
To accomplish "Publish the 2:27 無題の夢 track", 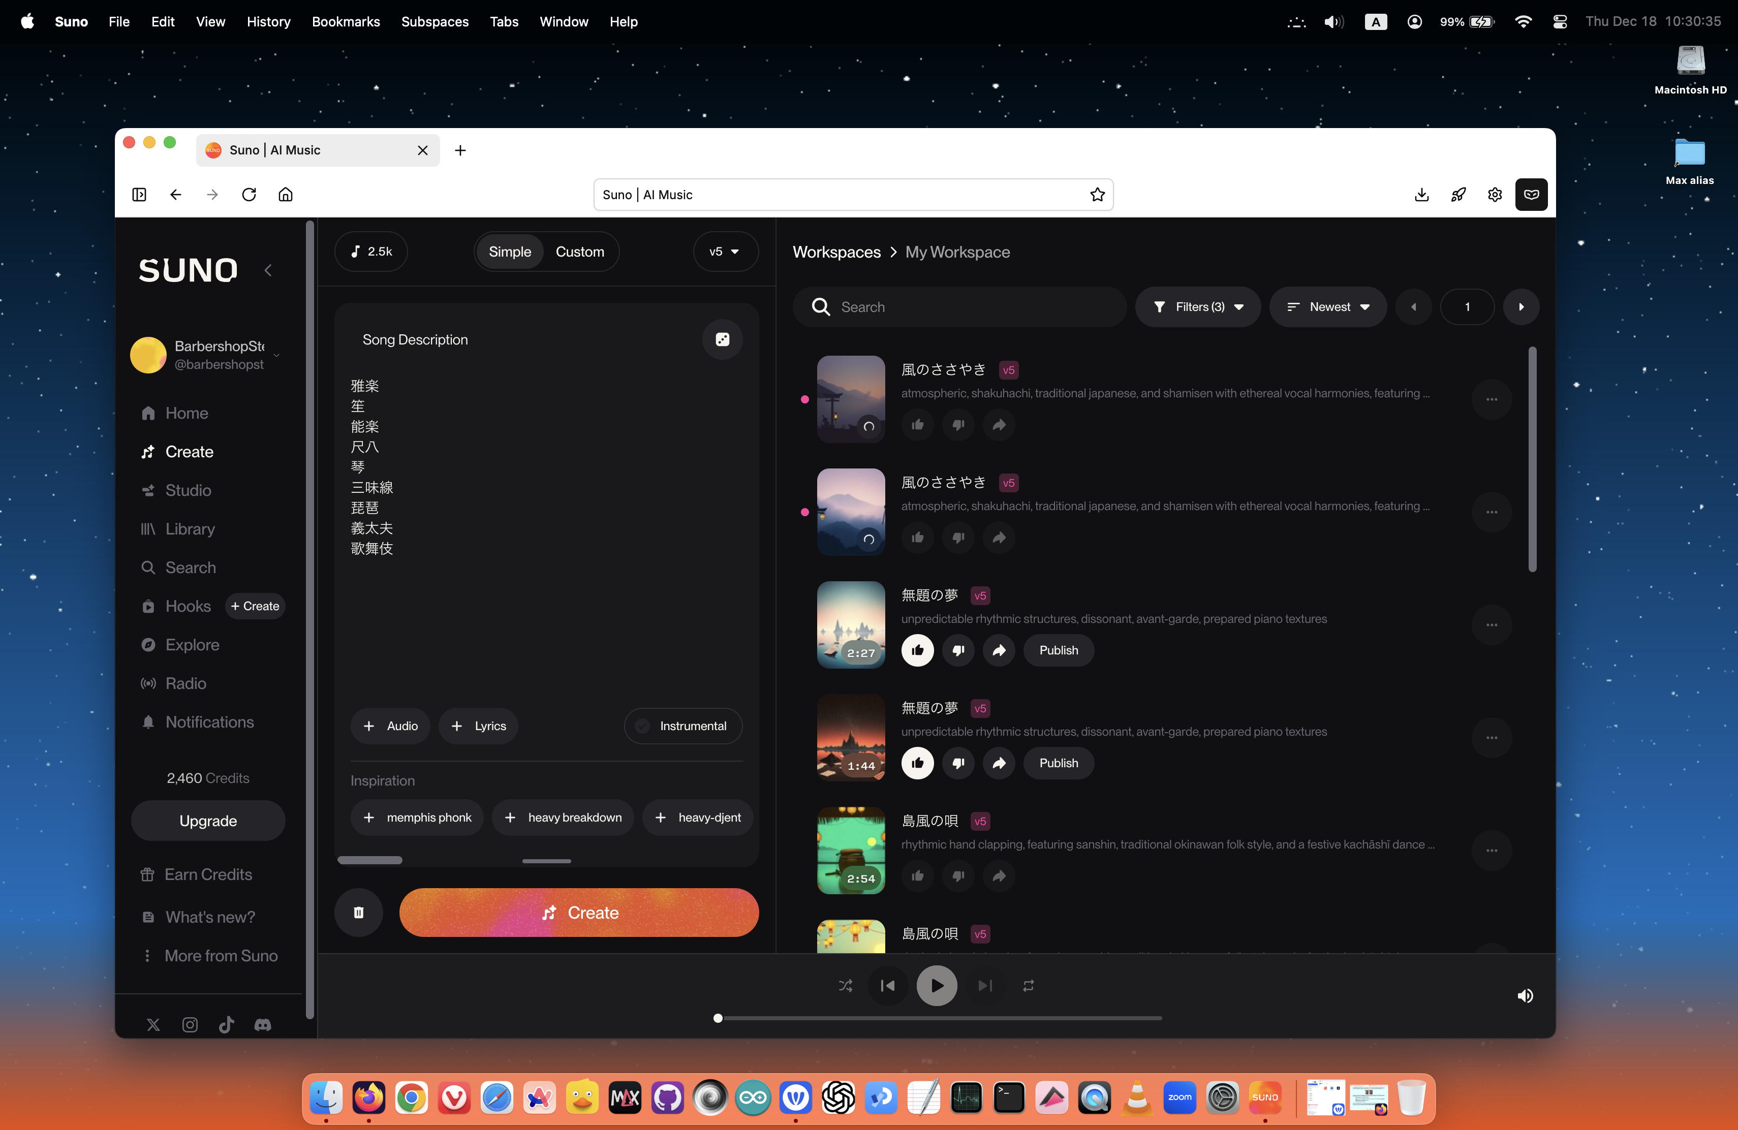I will click(x=1058, y=650).
